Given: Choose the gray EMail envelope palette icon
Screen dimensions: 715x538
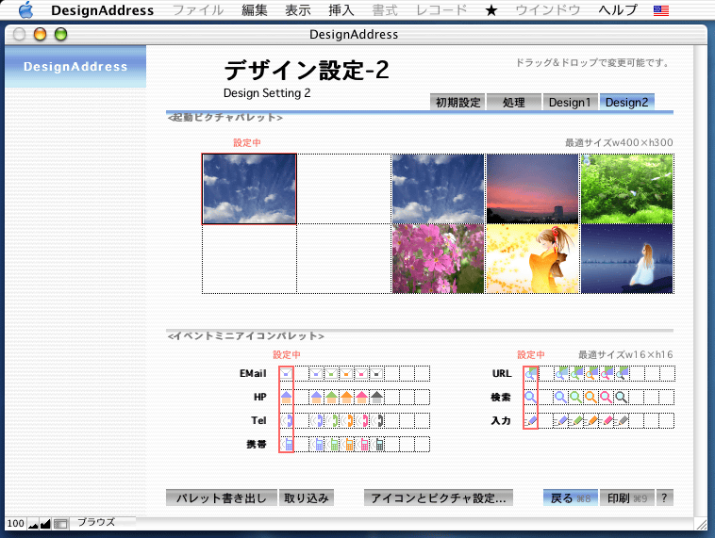Looking at the screenshot, I should click(x=376, y=373).
